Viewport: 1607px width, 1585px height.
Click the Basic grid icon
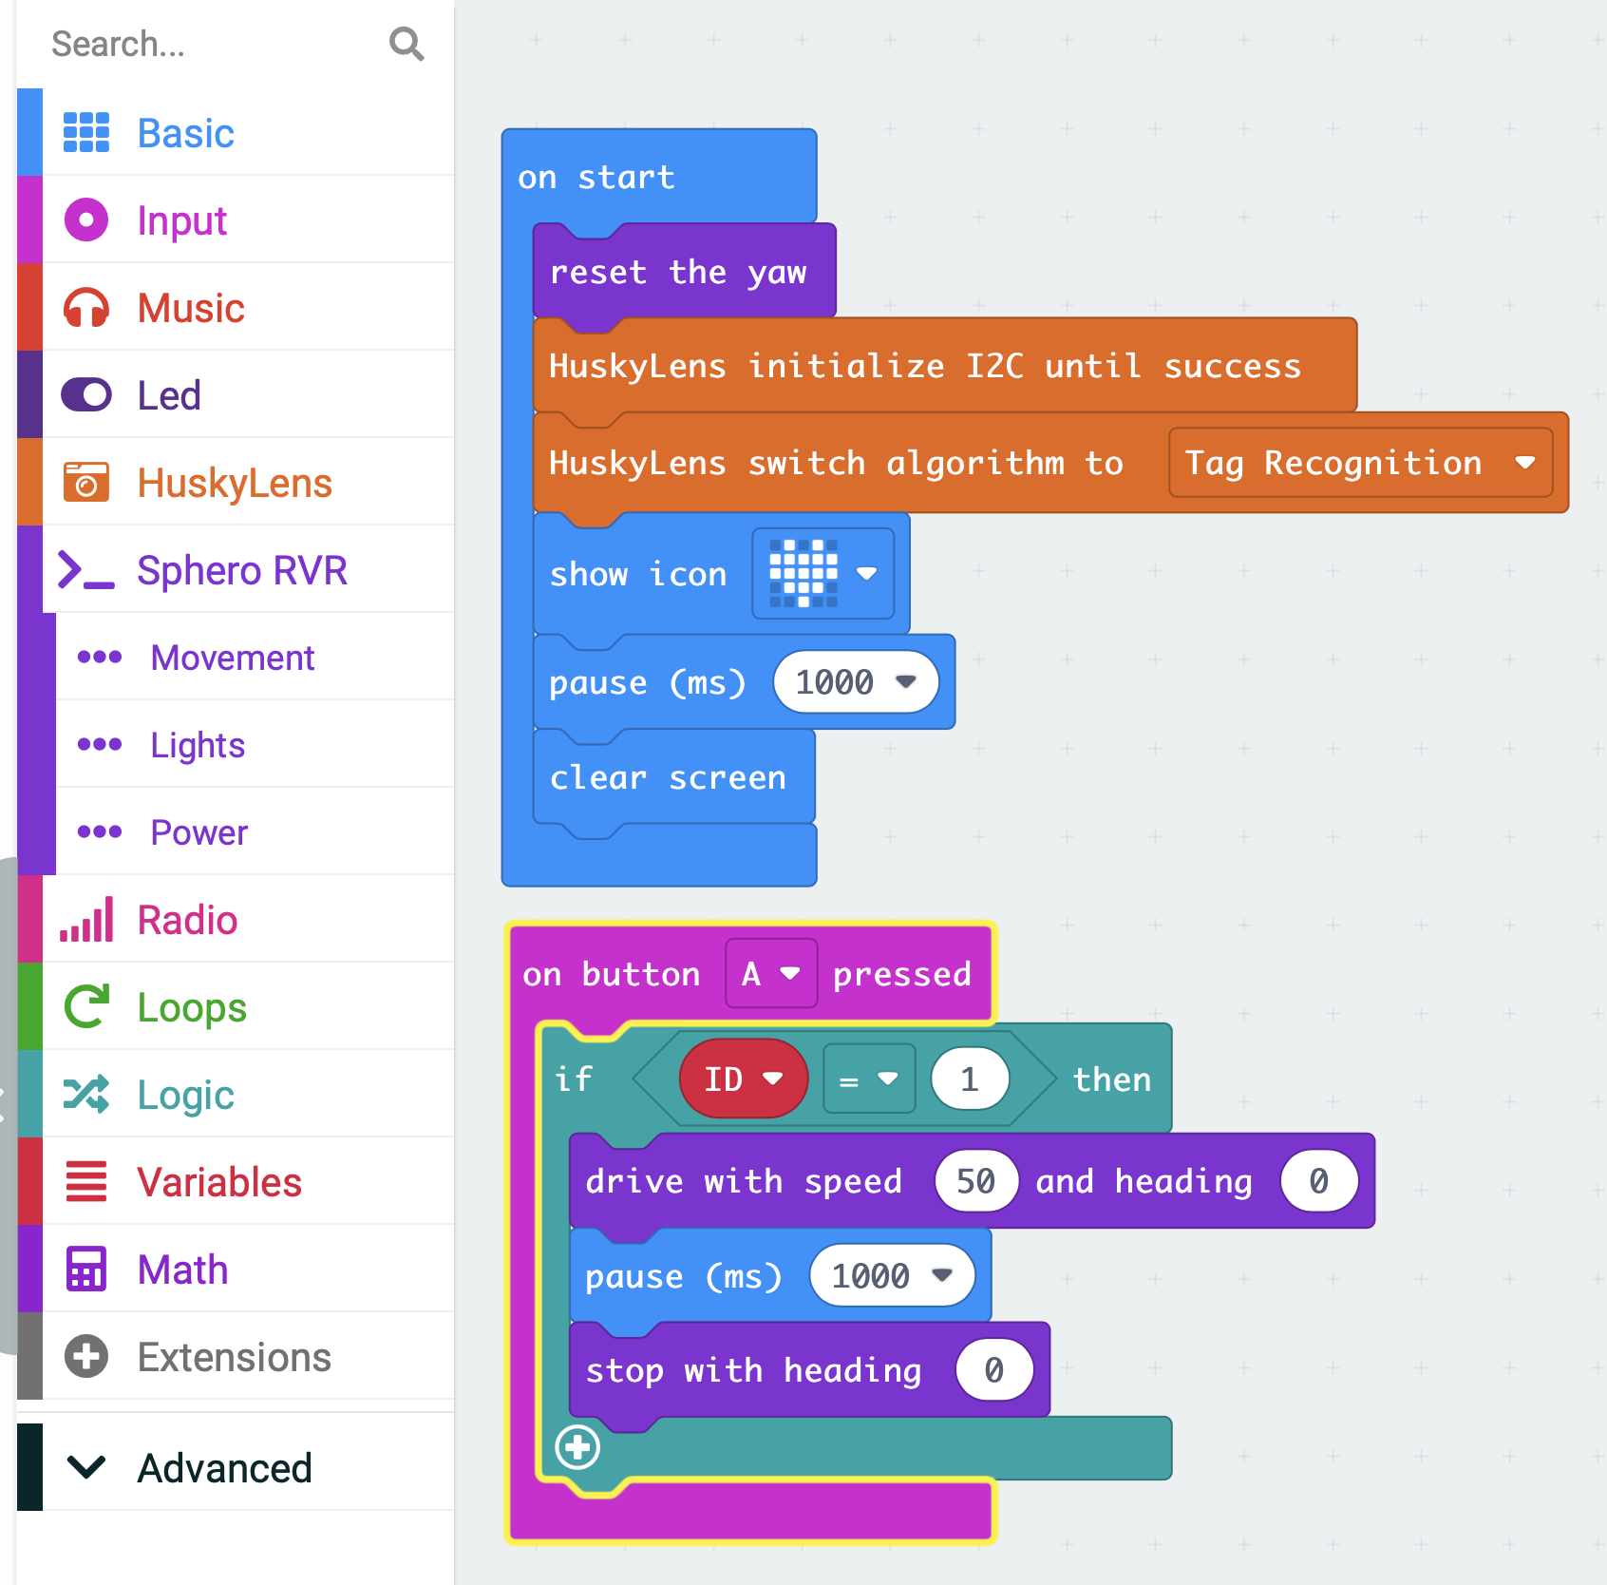86,132
